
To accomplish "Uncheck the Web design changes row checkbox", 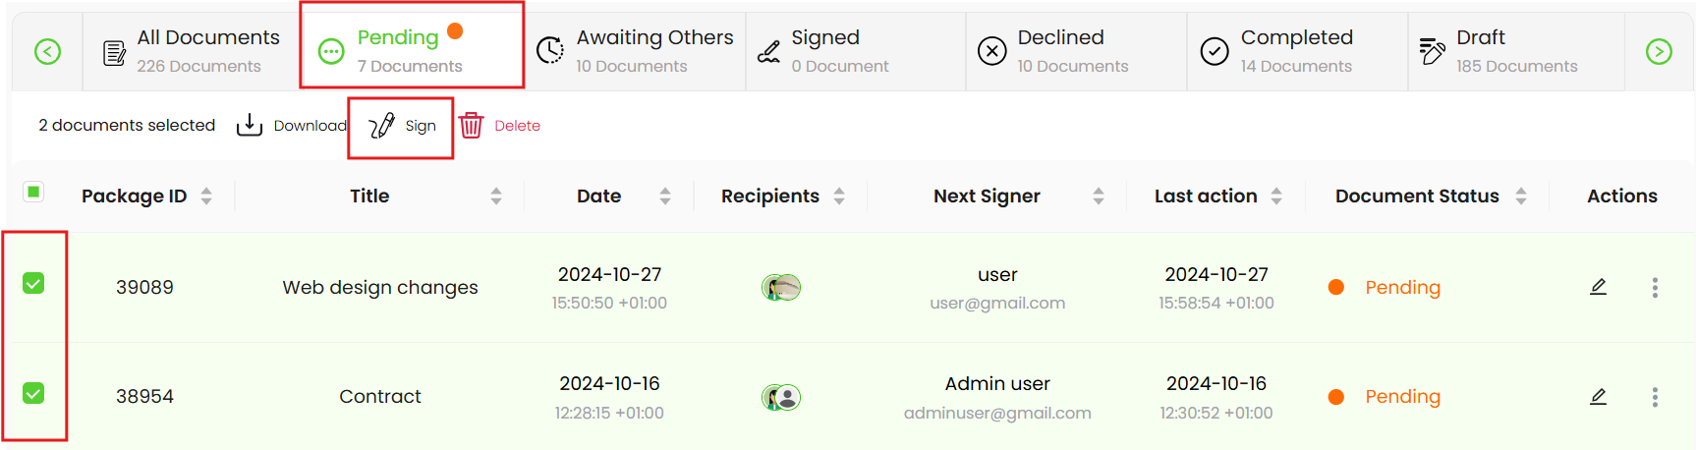I will tap(33, 284).
